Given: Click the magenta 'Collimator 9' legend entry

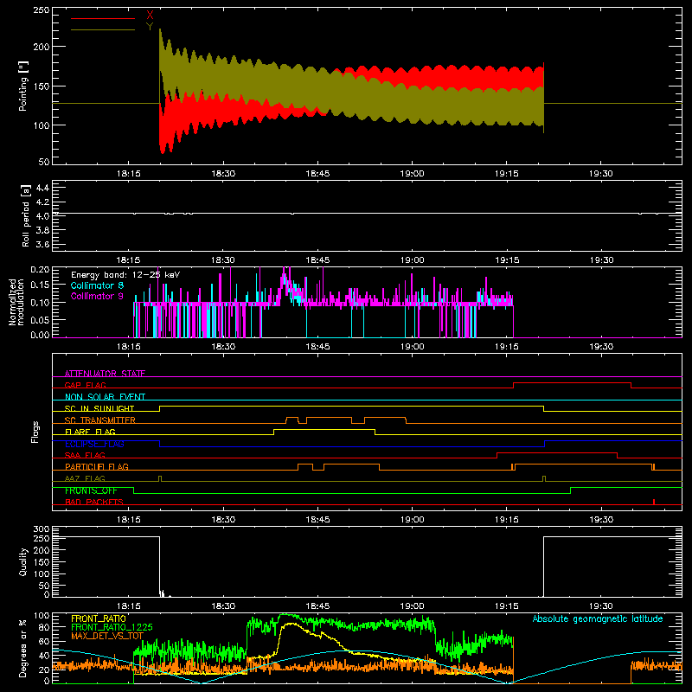Looking at the screenshot, I should (97, 296).
